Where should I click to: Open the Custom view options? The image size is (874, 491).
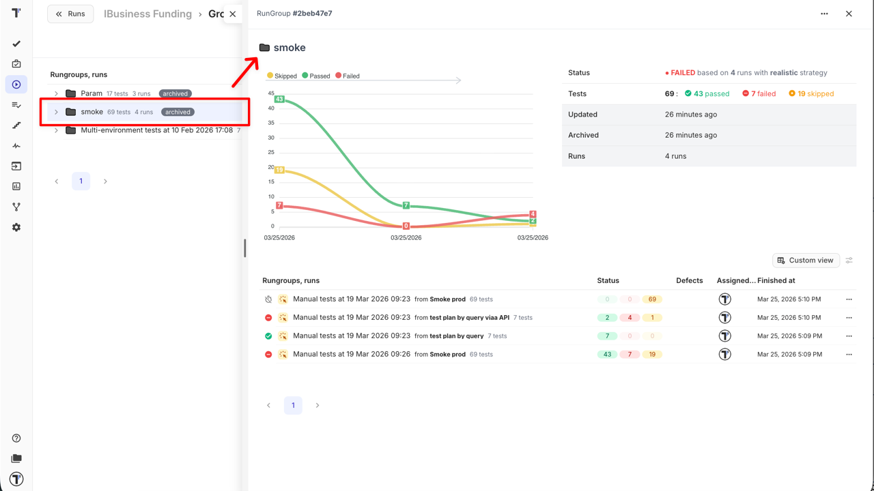[x=806, y=260]
